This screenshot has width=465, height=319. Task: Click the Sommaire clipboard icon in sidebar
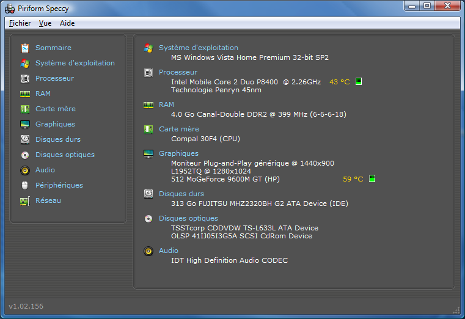pyautogui.click(x=25, y=48)
